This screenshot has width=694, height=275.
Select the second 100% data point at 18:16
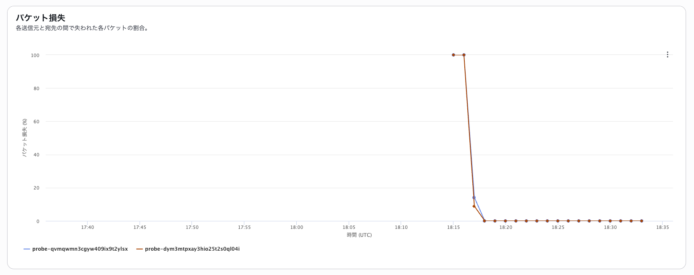(464, 55)
